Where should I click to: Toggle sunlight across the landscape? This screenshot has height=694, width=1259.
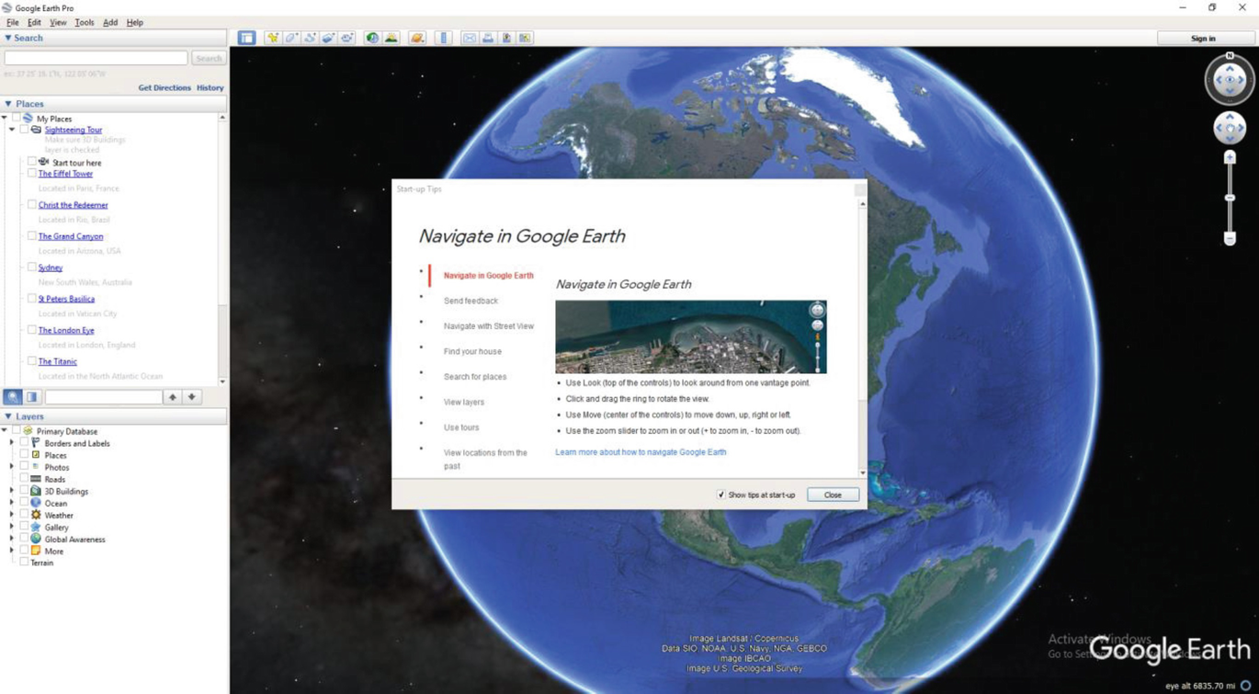(x=391, y=38)
